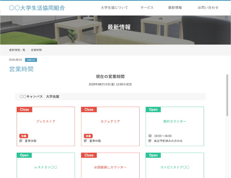
Task: Click the 最新情報一覧 breadcrumb link
Action: coord(17,50)
